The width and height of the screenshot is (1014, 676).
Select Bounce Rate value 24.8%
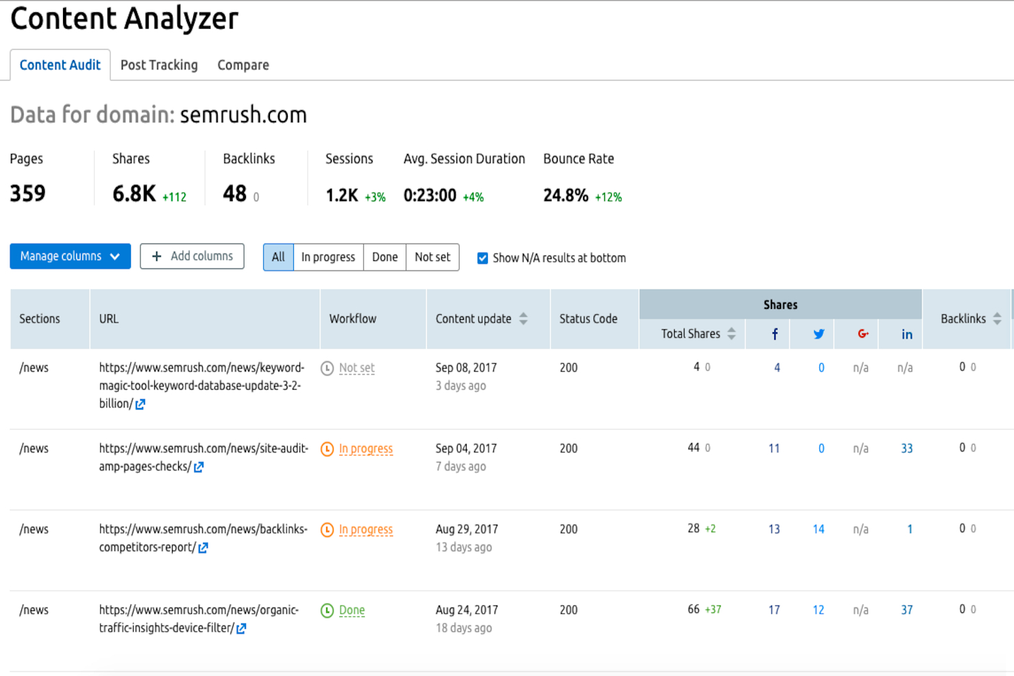coord(566,196)
